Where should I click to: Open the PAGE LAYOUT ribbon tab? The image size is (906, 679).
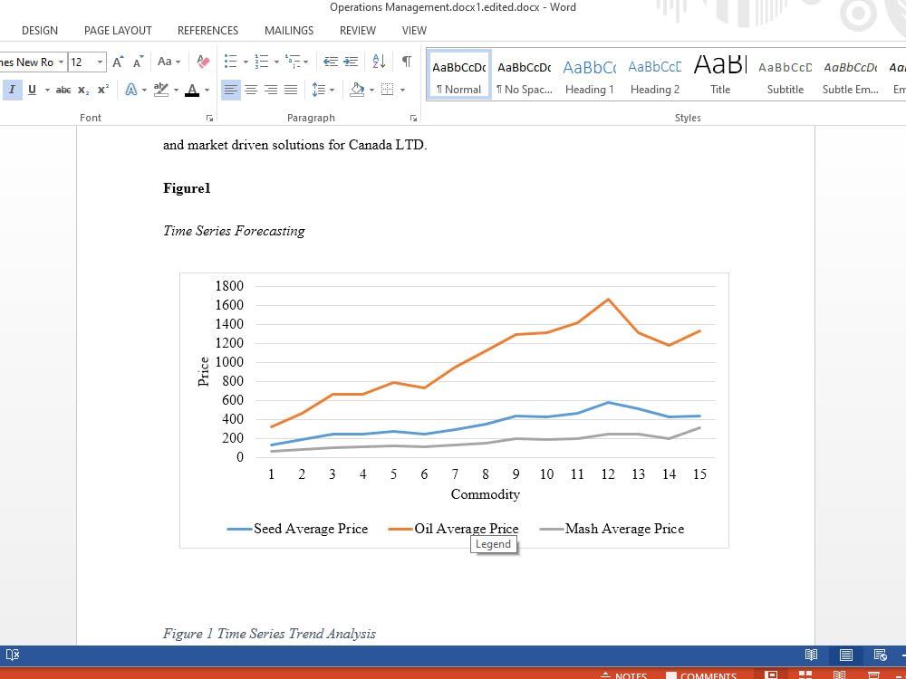pyautogui.click(x=118, y=31)
